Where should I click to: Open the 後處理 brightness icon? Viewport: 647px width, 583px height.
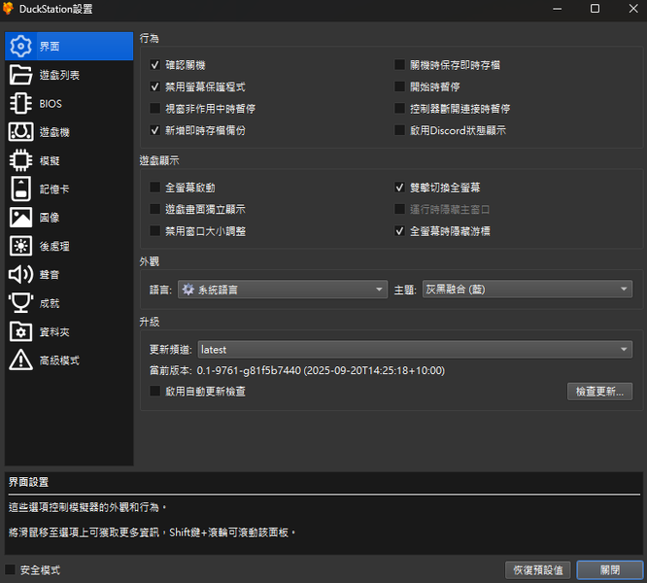point(20,247)
